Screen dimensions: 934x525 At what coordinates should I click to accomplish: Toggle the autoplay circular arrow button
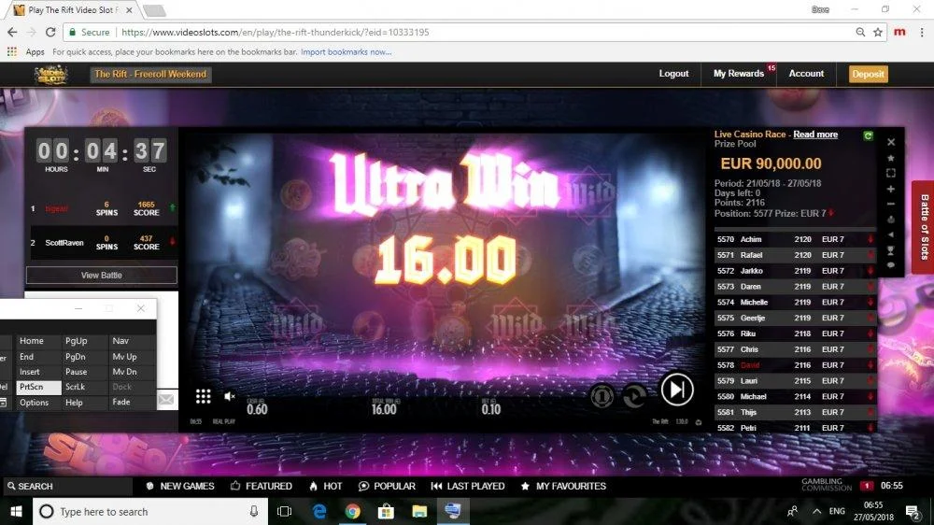(634, 396)
